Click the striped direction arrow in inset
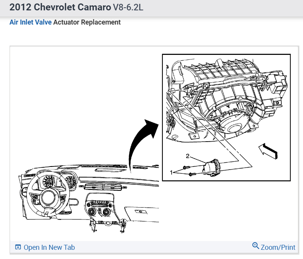303x259 pixels. tap(268, 151)
